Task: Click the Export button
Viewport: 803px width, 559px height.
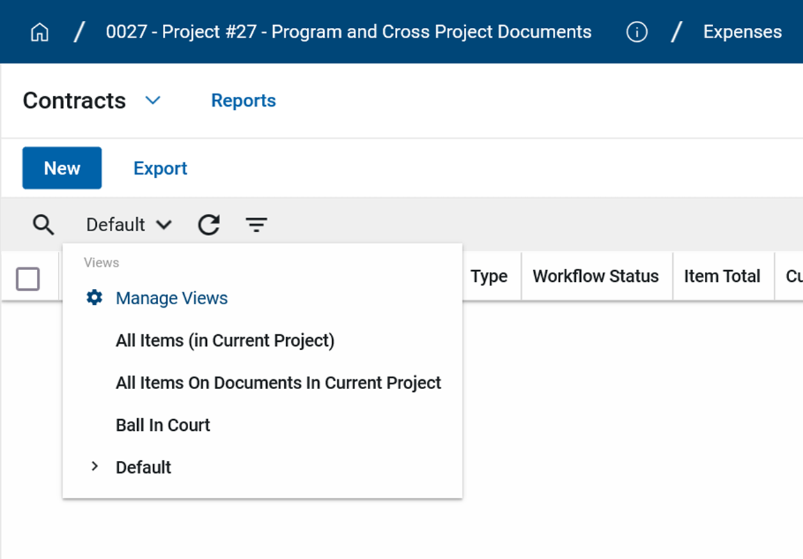Action: coord(160,168)
